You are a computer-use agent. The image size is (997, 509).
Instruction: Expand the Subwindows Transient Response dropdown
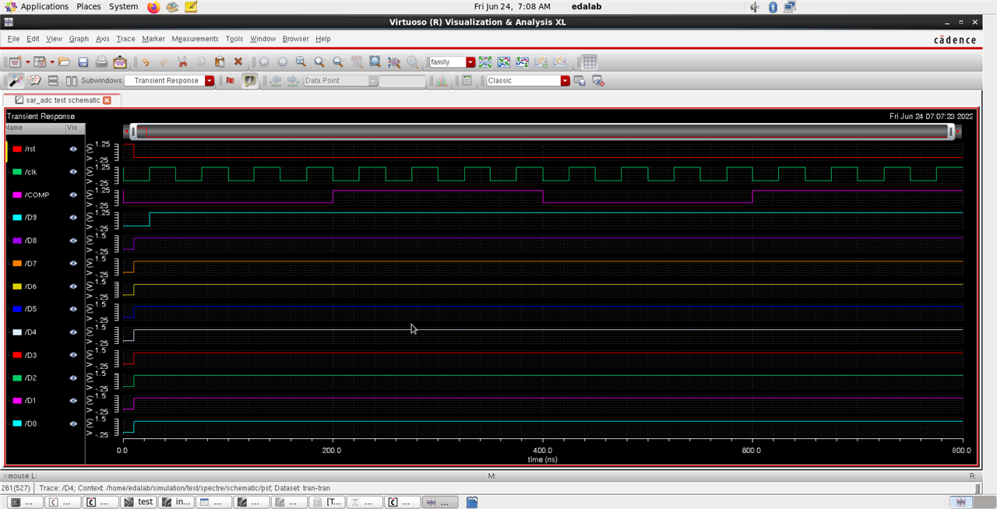coord(209,81)
